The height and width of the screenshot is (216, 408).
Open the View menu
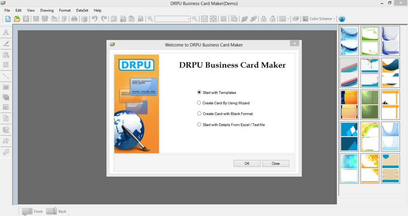31,10
